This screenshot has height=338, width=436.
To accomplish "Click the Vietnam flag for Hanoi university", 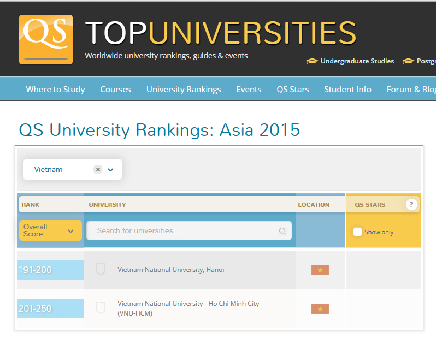I will (320, 270).
